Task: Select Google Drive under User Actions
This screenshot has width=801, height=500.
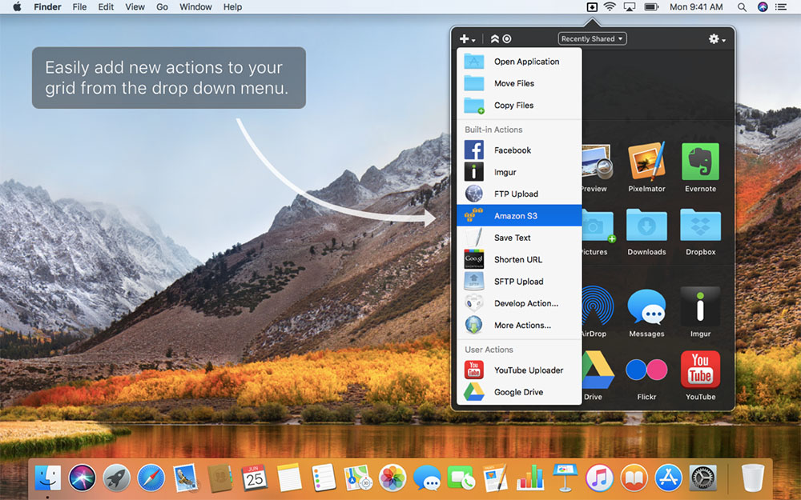Action: 519,392
